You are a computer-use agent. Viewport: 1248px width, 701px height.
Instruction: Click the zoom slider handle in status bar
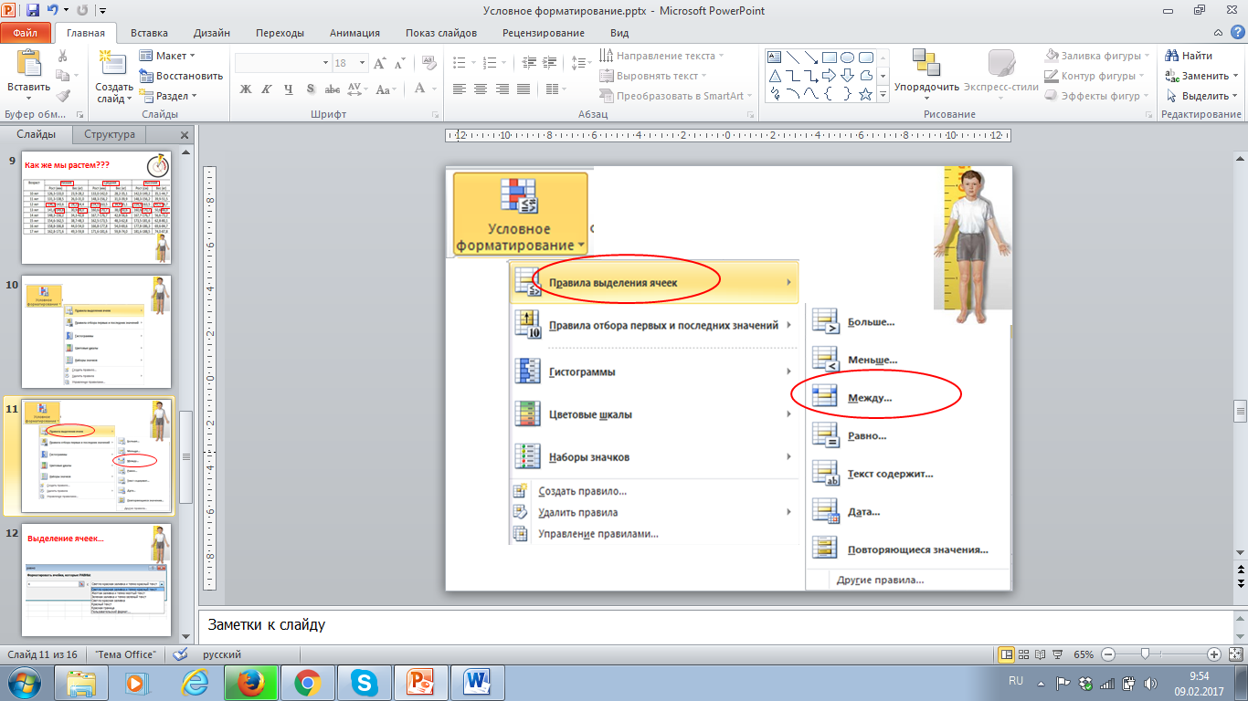[x=1145, y=654]
